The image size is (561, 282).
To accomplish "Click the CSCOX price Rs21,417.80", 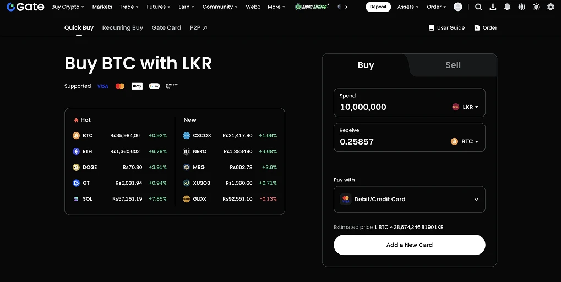I will click(238, 135).
